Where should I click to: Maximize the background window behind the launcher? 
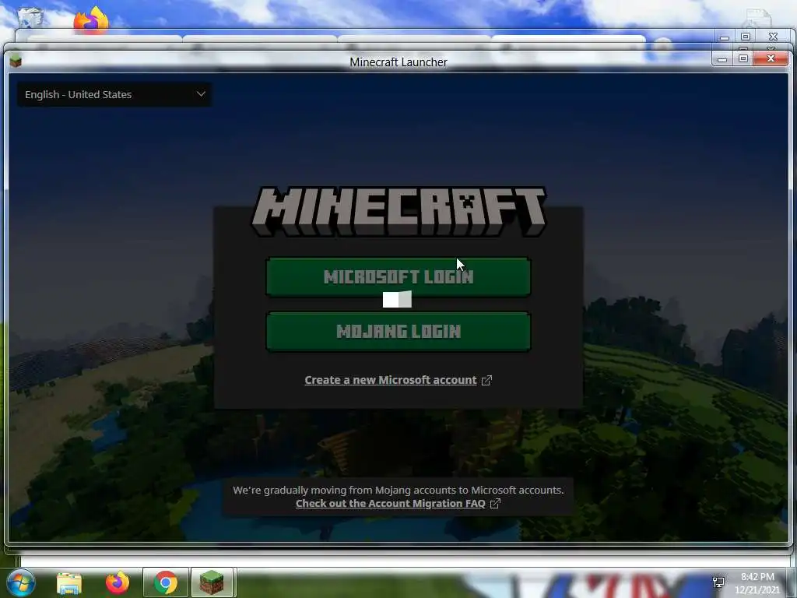[x=746, y=37]
